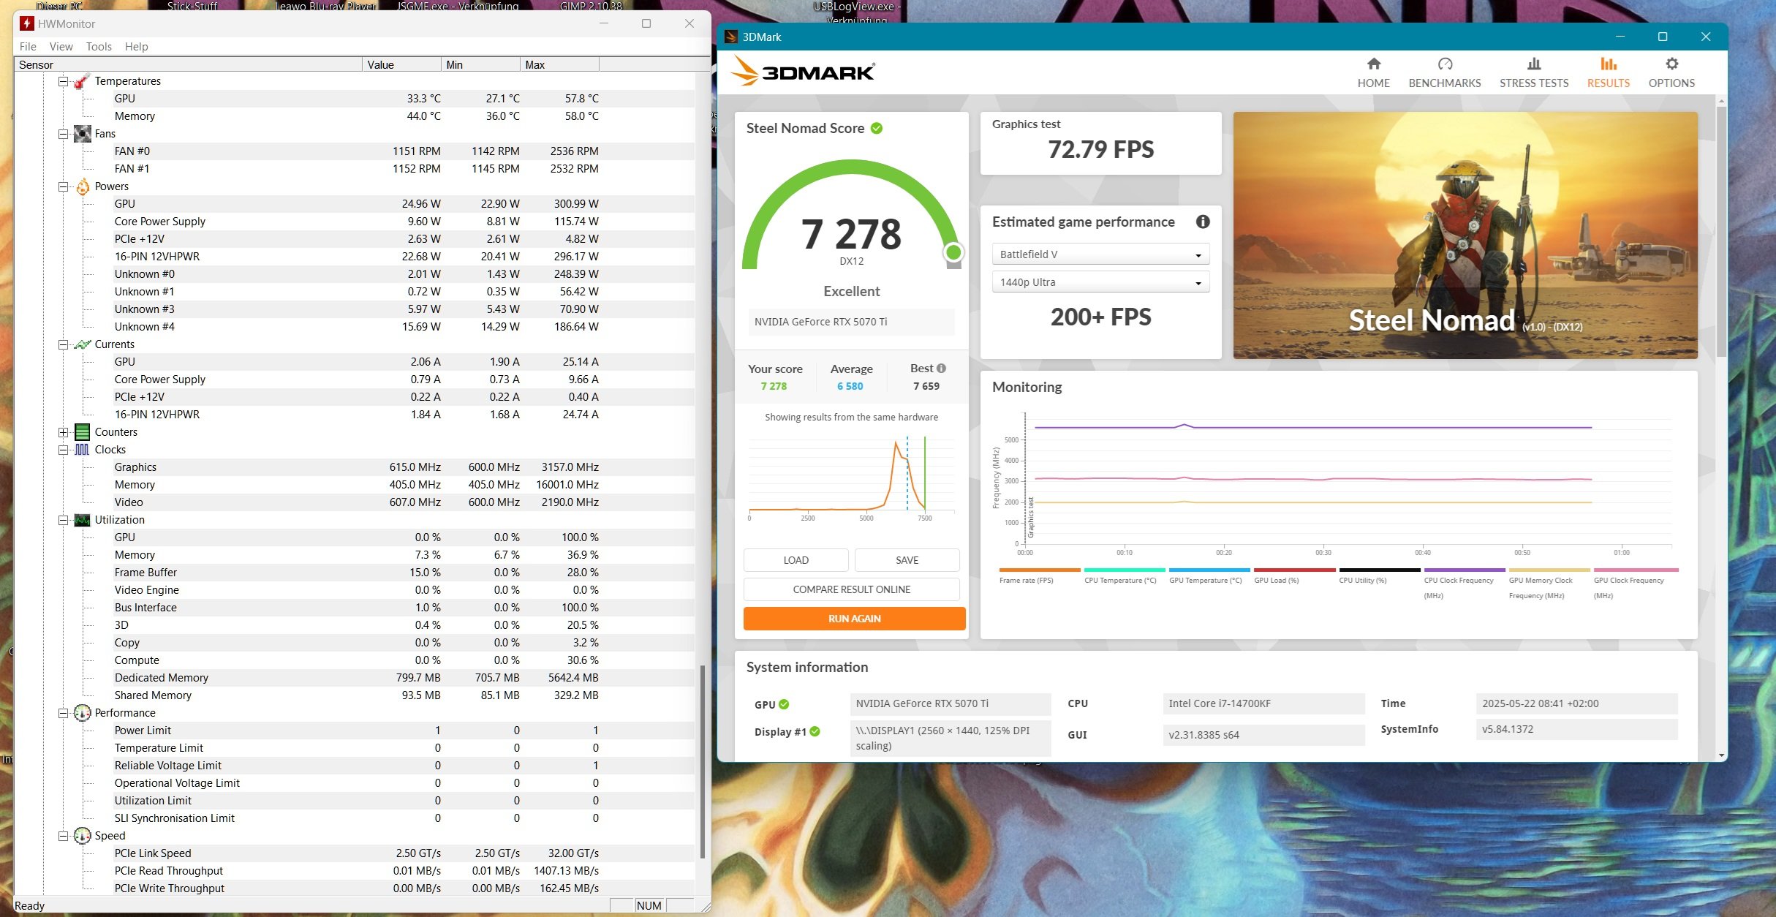Open the Tools menu in HWMonitor

coord(99,46)
